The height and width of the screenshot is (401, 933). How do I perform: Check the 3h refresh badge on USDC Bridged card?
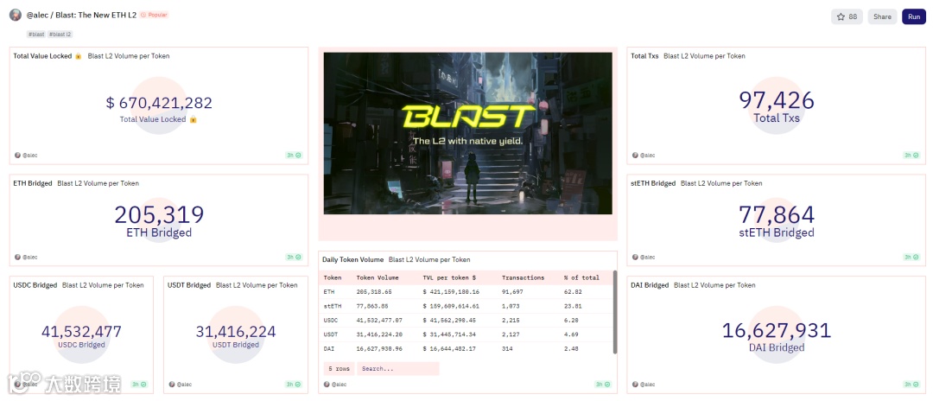139,385
